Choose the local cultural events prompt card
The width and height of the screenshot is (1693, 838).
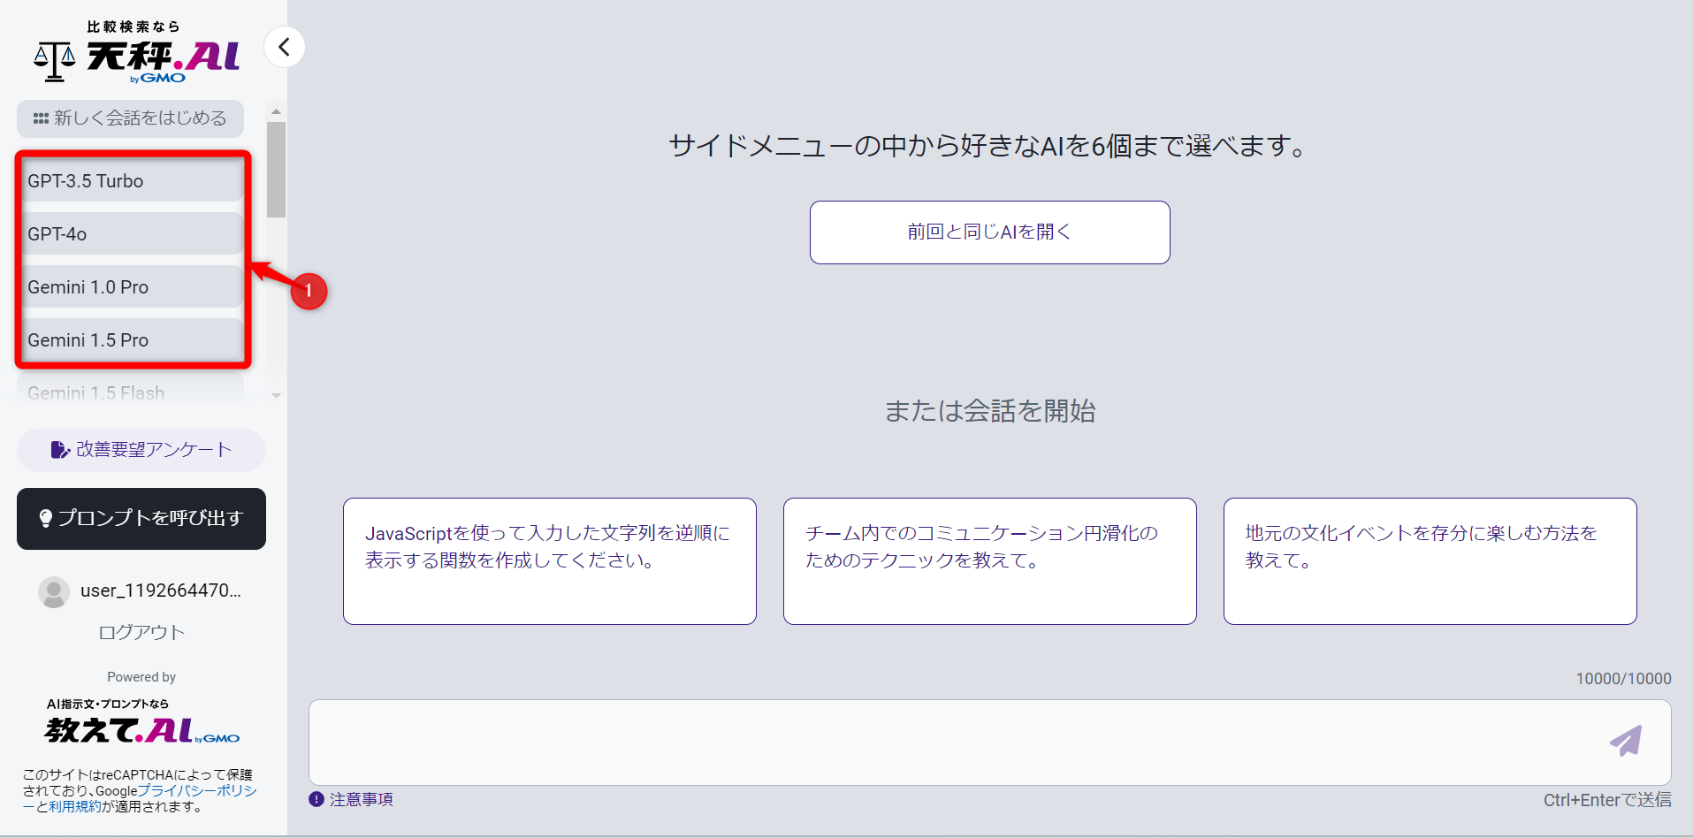click(1430, 561)
